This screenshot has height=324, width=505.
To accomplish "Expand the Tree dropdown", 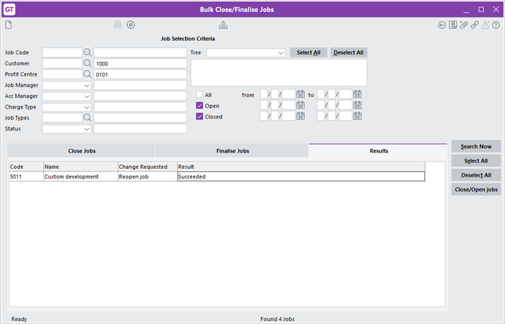I will [280, 53].
